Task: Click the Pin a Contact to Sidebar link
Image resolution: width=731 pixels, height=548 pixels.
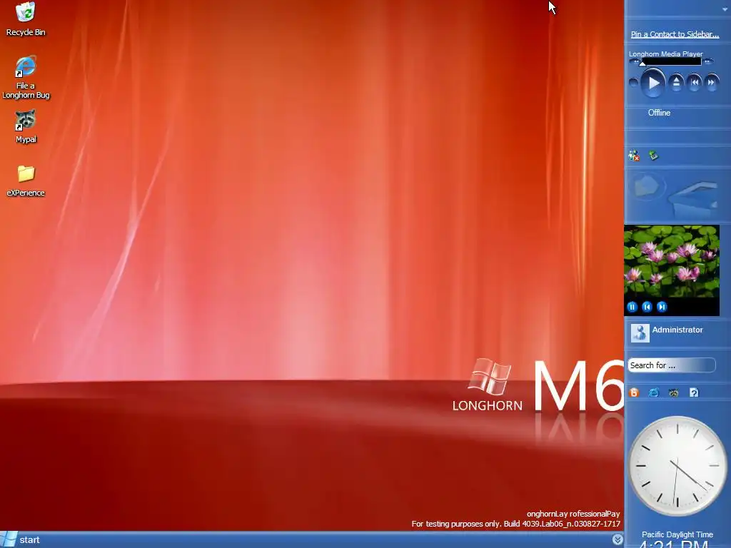Action: point(675,34)
